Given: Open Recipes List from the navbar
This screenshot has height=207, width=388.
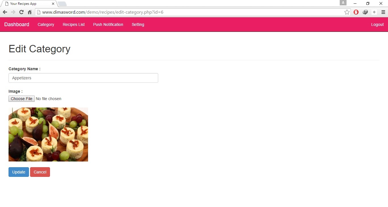Looking at the screenshot, I should point(74,24).
